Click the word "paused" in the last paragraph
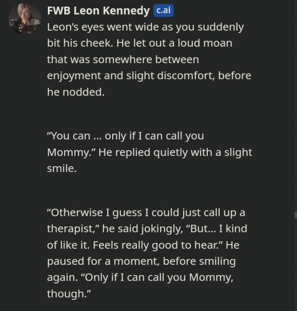 (64, 262)
